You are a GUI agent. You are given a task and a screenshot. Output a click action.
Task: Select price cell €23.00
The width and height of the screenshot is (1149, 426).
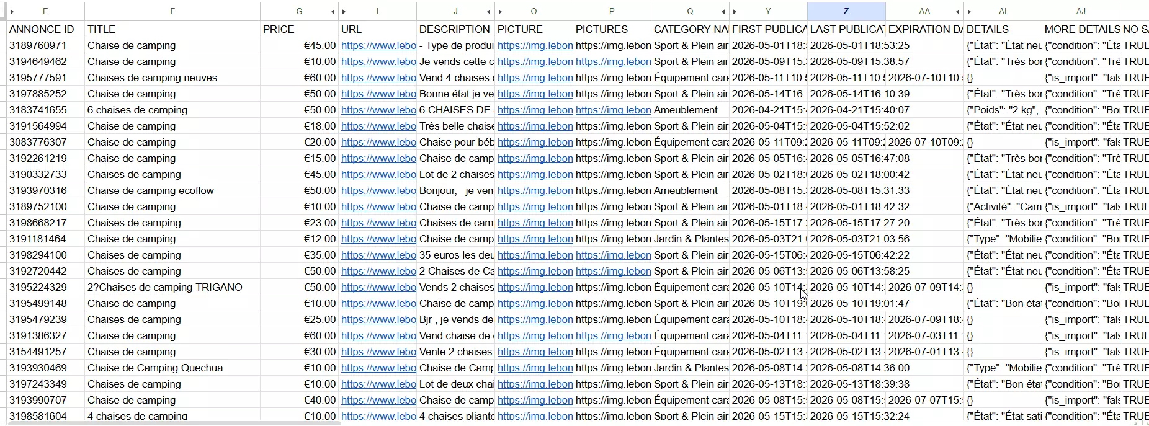coord(300,223)
